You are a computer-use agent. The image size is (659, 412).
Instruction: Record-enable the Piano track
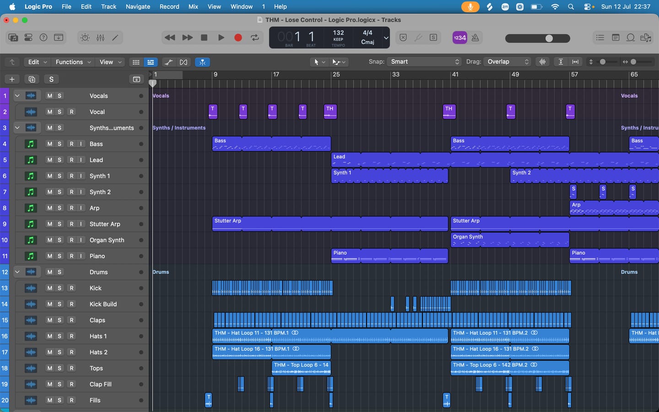(x=71, y=256)
